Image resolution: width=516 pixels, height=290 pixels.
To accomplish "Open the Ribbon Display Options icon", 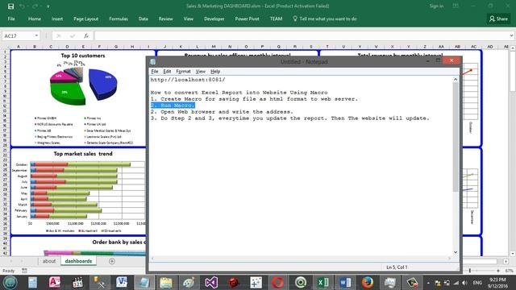I will coord(456,6).
